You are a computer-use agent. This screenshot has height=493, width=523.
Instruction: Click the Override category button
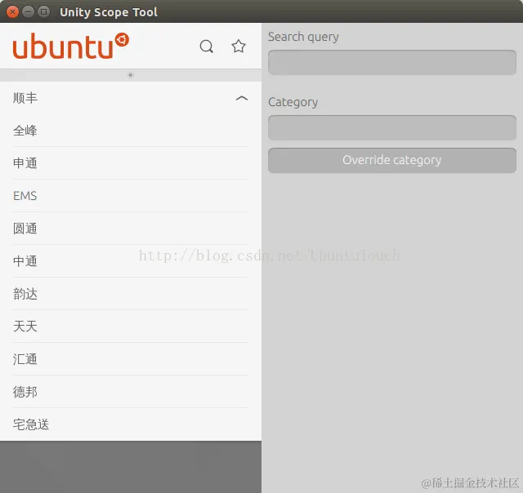(392, 160)
